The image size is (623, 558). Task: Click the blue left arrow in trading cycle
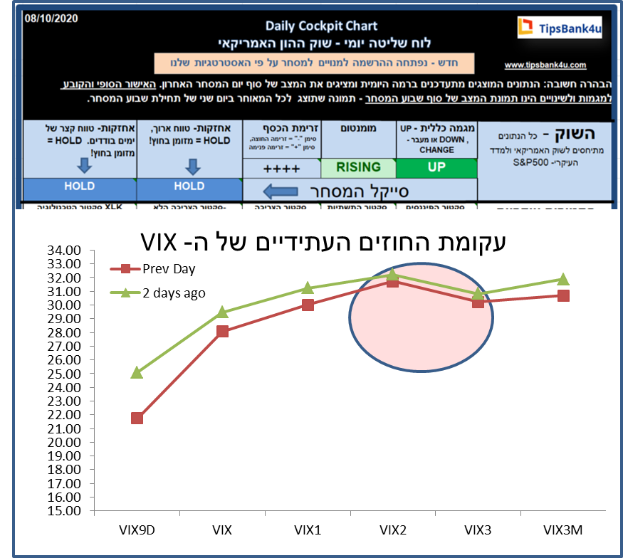click(281, 191)
